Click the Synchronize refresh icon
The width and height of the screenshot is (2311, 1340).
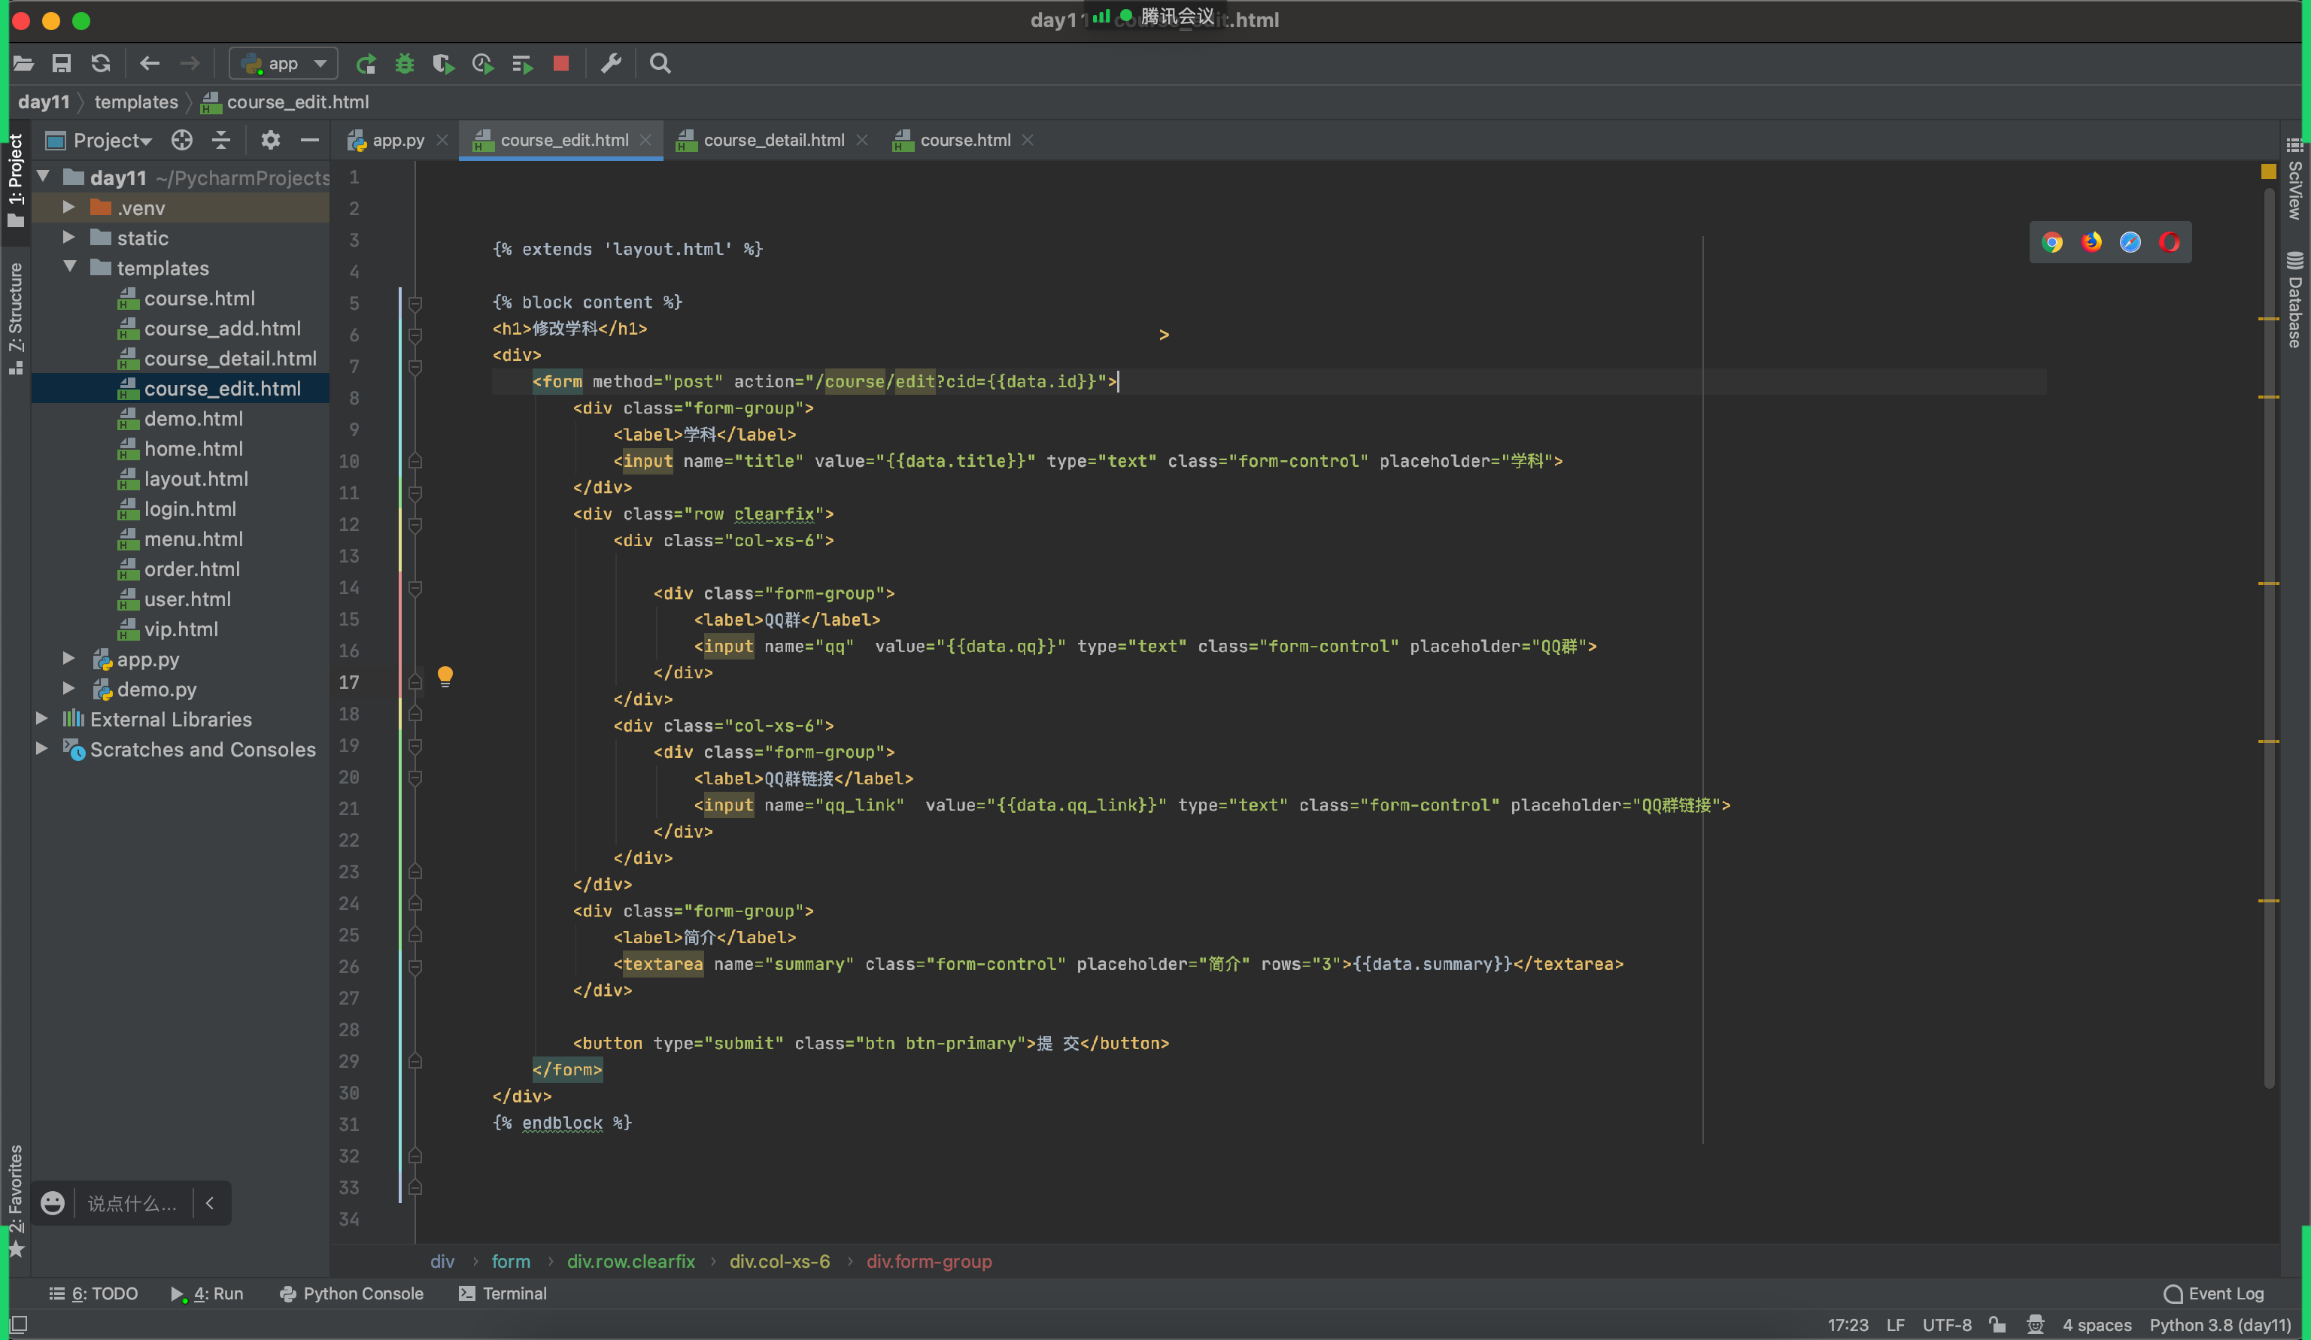[x=101, y=63]
